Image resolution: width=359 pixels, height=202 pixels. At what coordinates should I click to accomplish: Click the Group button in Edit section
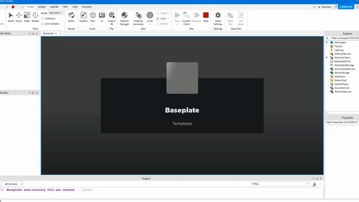tap(162, 13)
